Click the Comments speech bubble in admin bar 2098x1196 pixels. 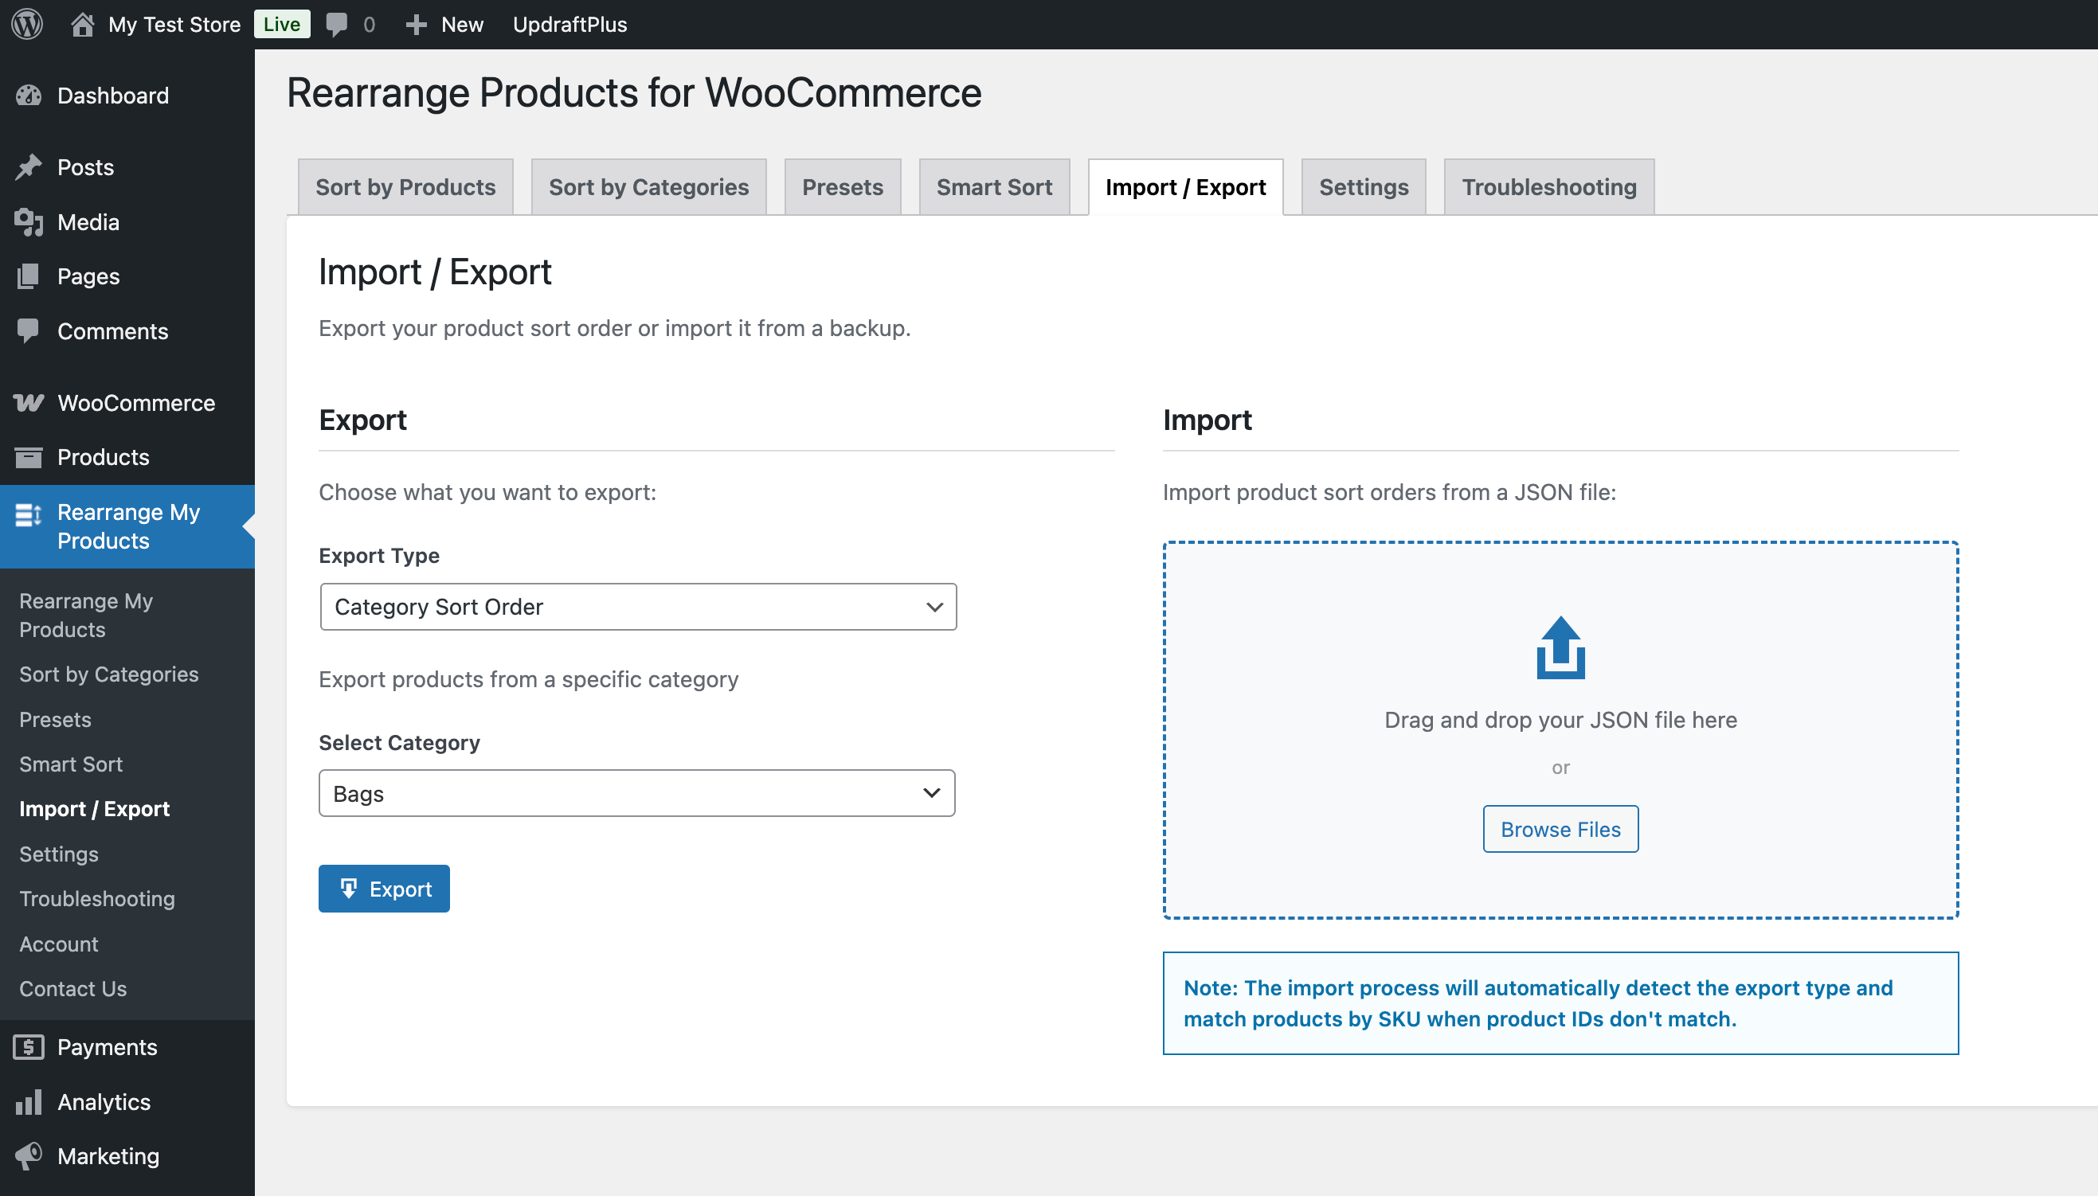(x=338, y=24)
